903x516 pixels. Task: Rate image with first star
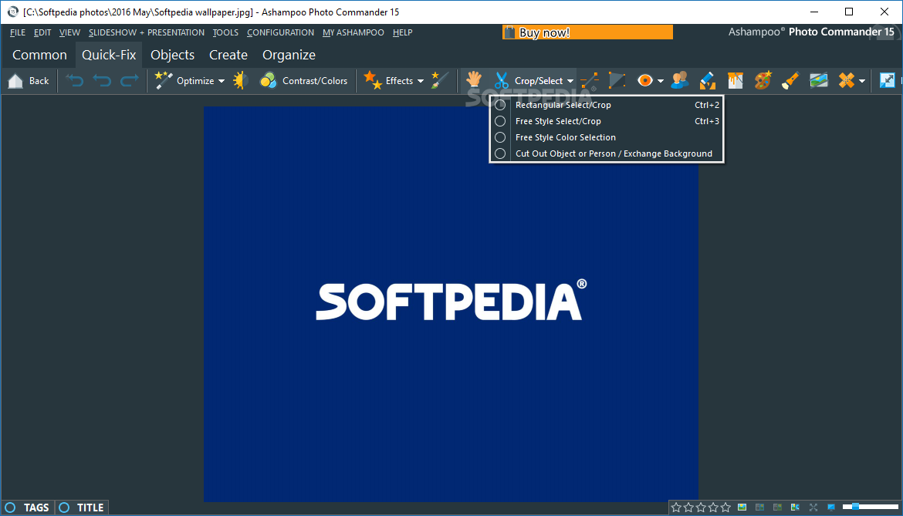click(676, 508)
